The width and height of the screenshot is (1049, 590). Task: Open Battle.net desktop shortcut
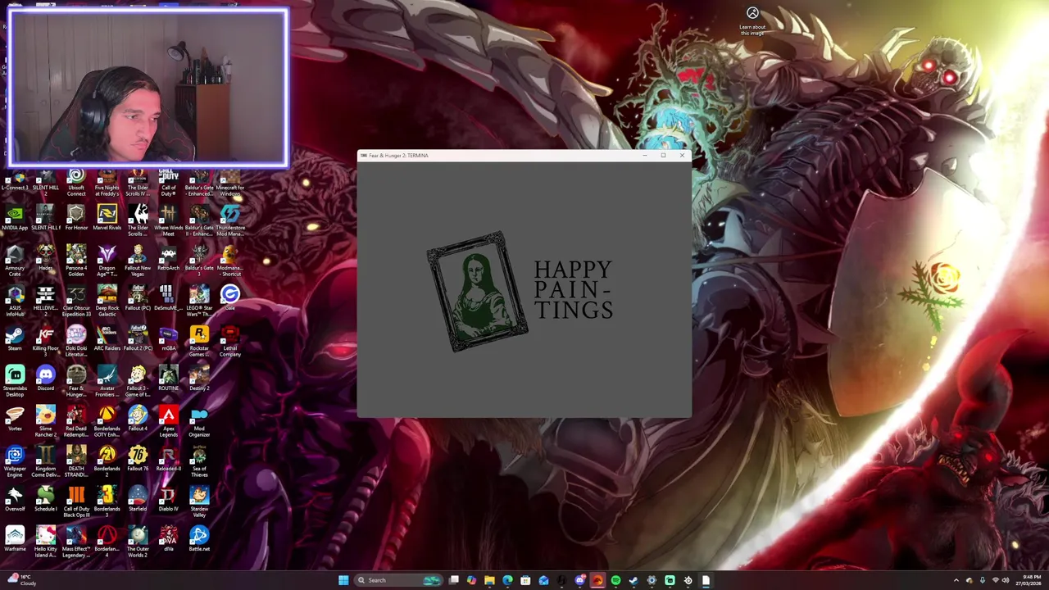point(199,540)
